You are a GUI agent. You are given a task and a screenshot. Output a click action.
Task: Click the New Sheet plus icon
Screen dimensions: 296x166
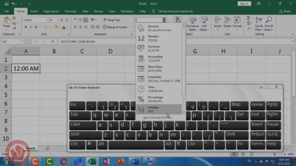click(x=47, y=148)
